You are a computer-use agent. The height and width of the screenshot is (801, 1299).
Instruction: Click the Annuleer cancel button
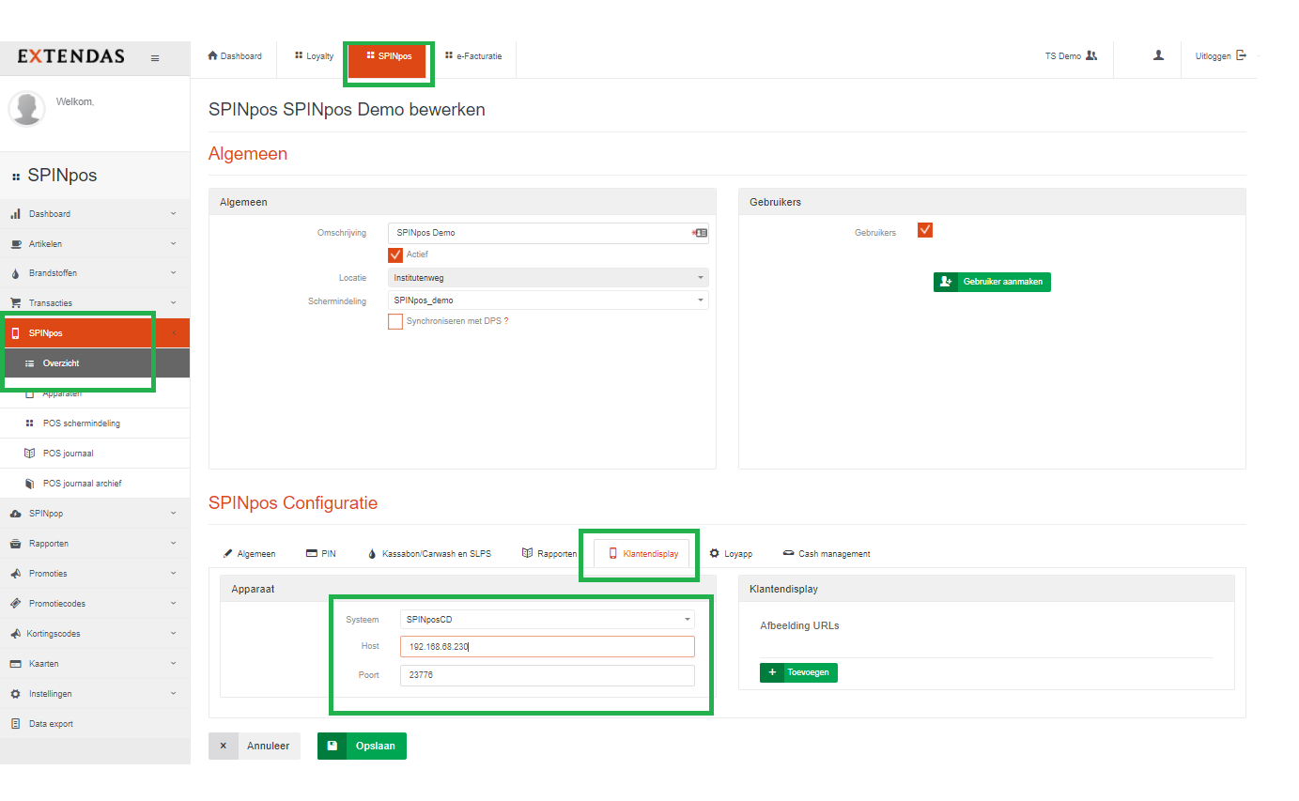coord(255,747)
